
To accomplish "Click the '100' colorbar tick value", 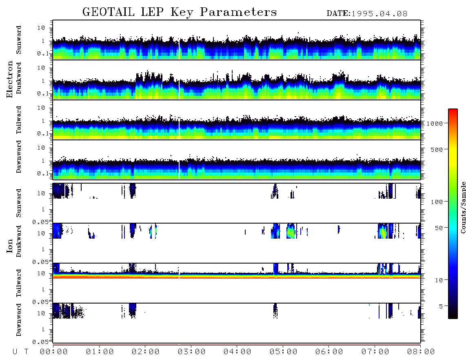I will [x=437, y=202].
